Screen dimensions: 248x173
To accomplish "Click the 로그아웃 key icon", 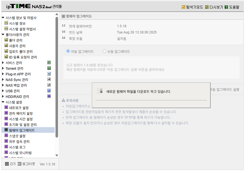I will coord(19,164).
